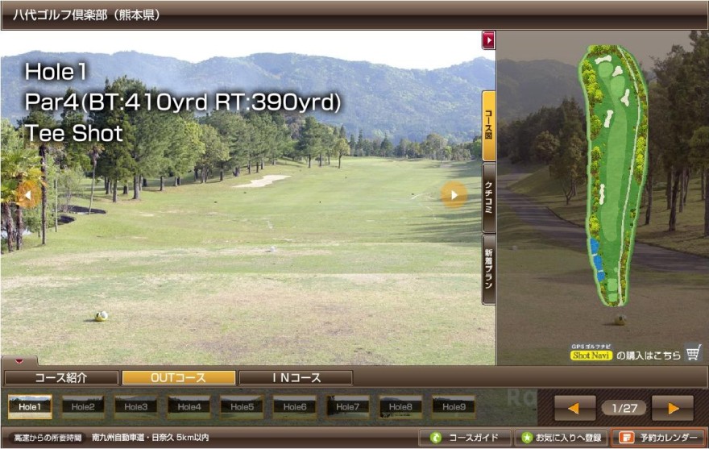This screenshot has height=449, width=709.
Task: Click the left panorama arrow on the photo
Action: click(27, 194)
